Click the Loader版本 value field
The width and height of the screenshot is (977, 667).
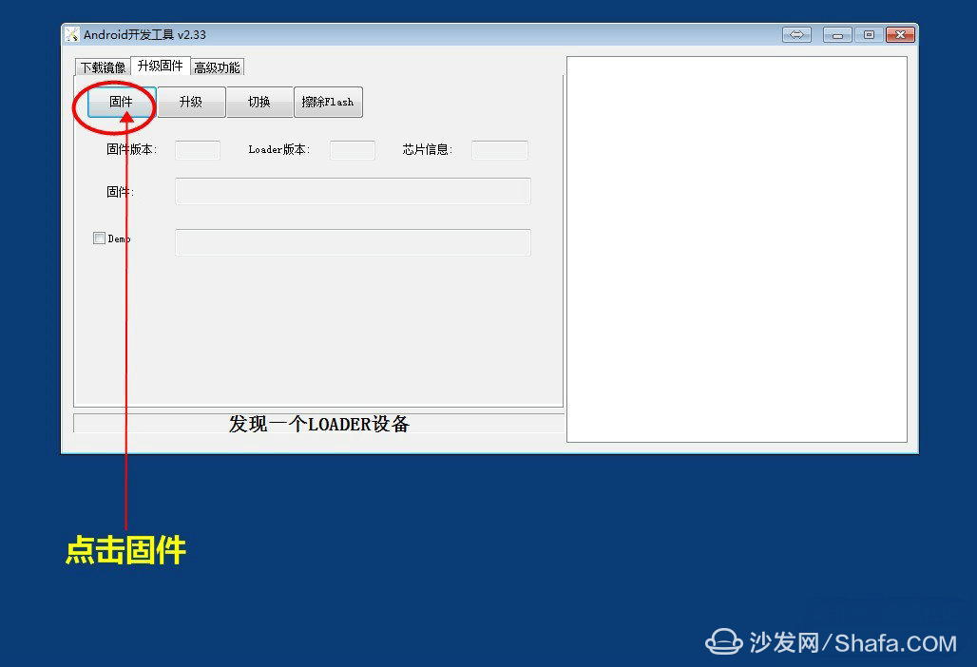tap(352, 150)
